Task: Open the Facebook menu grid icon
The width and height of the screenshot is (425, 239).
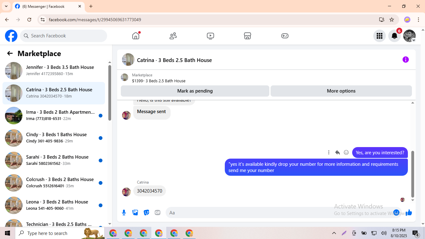Action: (379, 36)
